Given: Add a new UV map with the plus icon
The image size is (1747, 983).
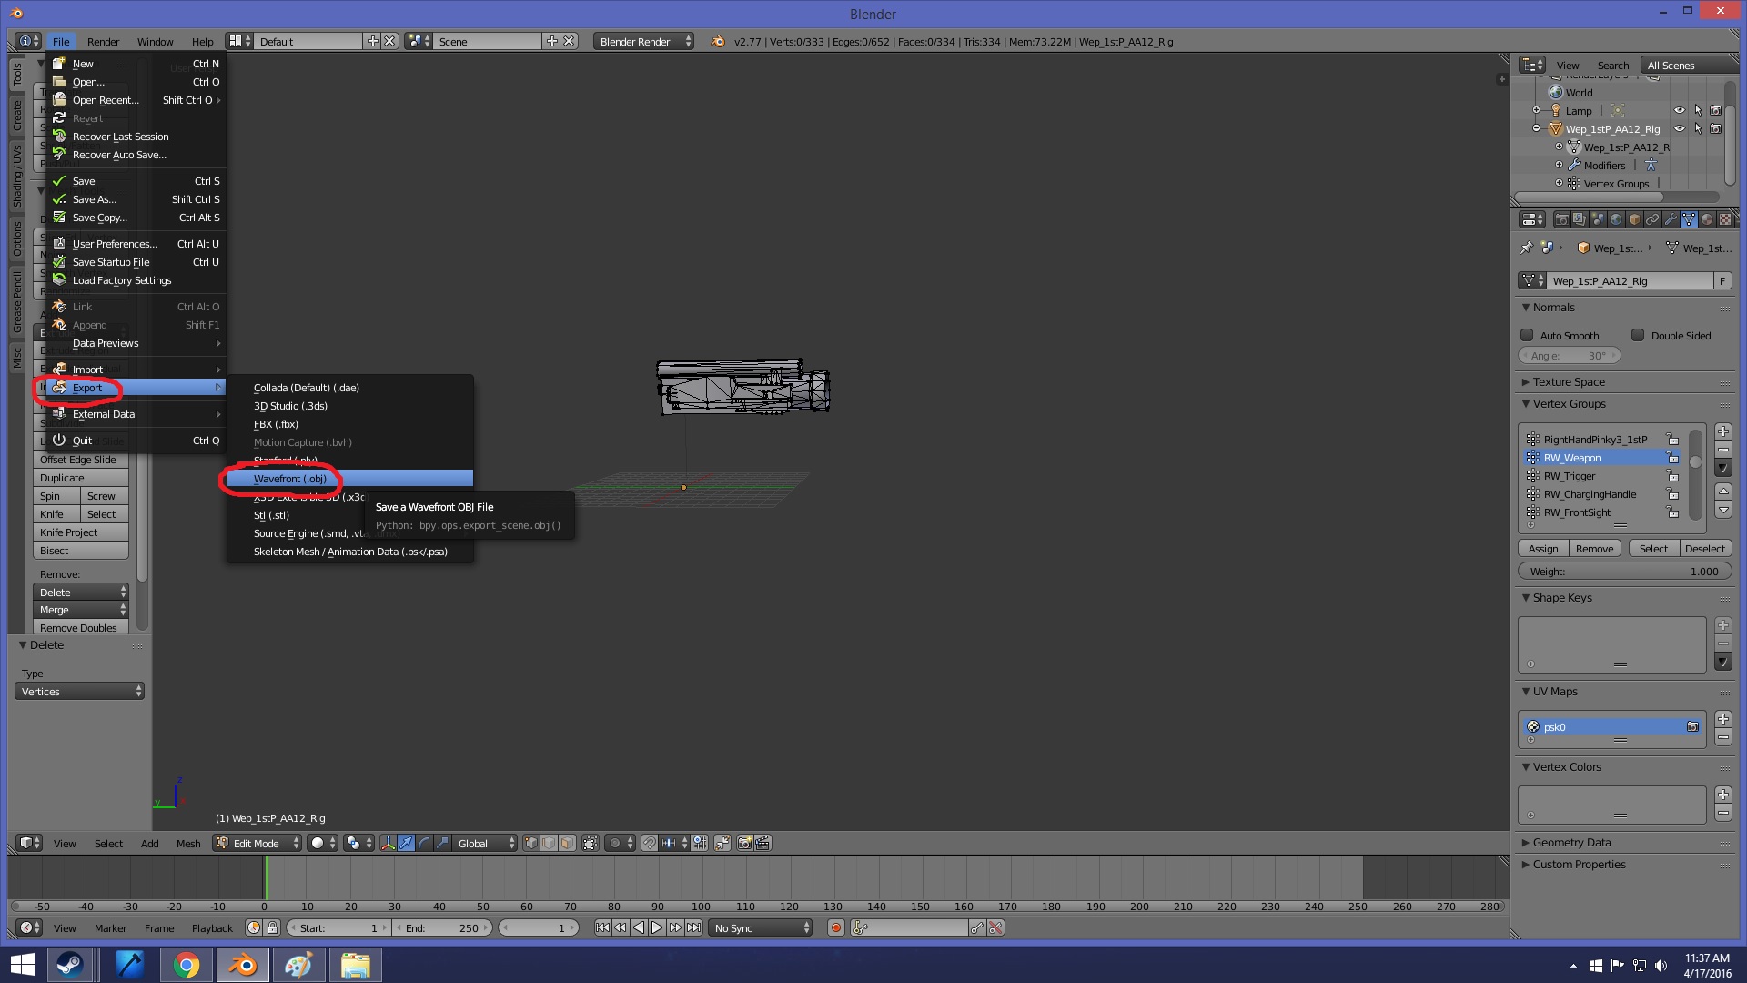Looking at the screenshot, I should pos(1722,719).
